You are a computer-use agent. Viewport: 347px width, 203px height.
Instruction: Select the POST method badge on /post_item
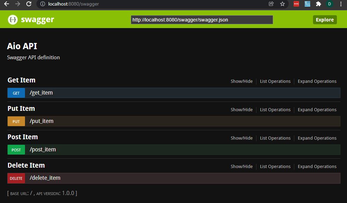point(16,149)
